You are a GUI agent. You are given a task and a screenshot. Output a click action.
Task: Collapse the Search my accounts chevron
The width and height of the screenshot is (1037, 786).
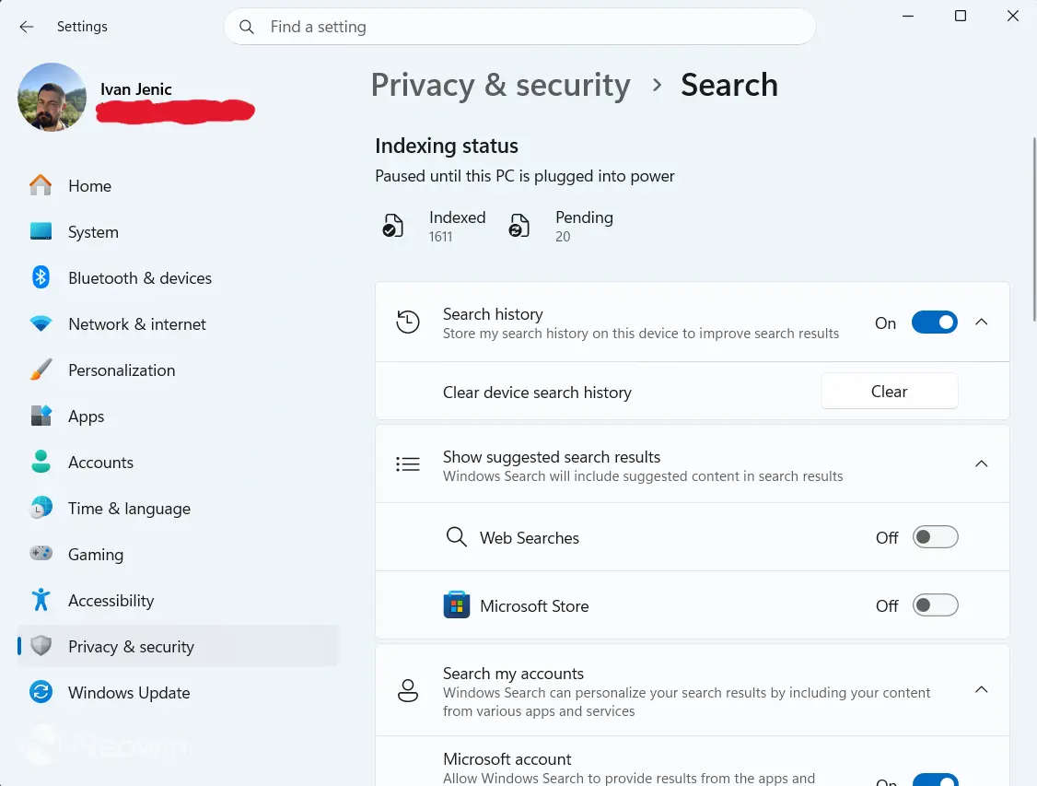point(982,689)
